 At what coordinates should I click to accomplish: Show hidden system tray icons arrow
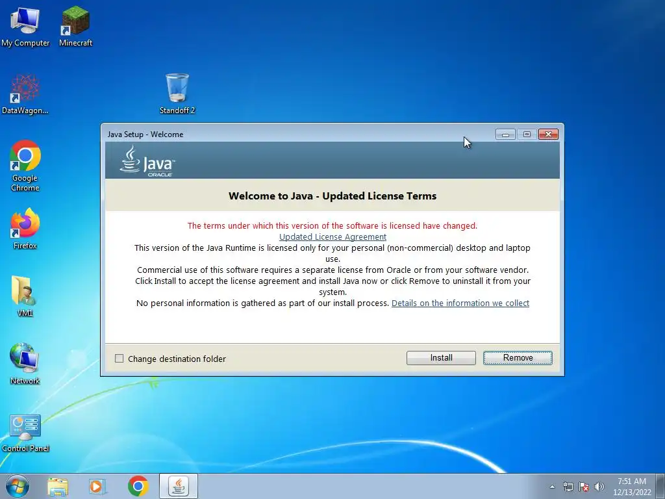pyautogui.click(x=552, y=487)
